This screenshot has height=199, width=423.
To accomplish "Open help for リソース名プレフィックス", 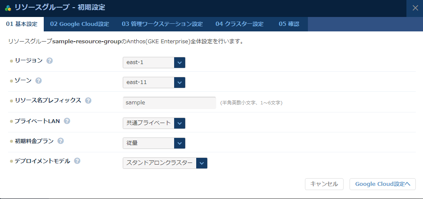I will [x=88, y=101].
